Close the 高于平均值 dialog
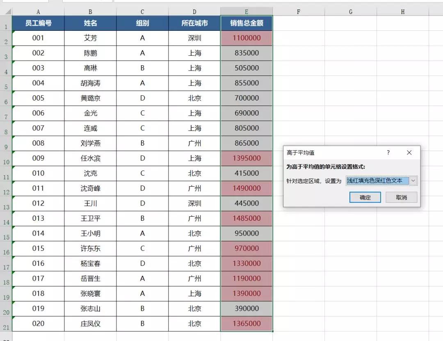 (409, 153)
